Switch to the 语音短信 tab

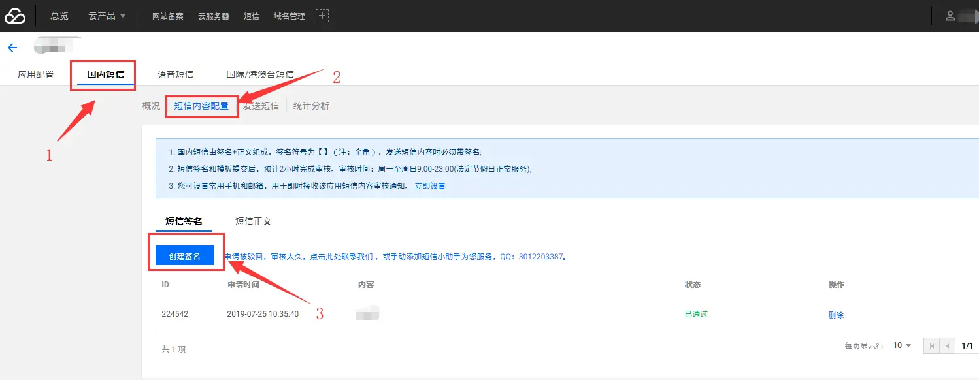[x=175, y=74]
